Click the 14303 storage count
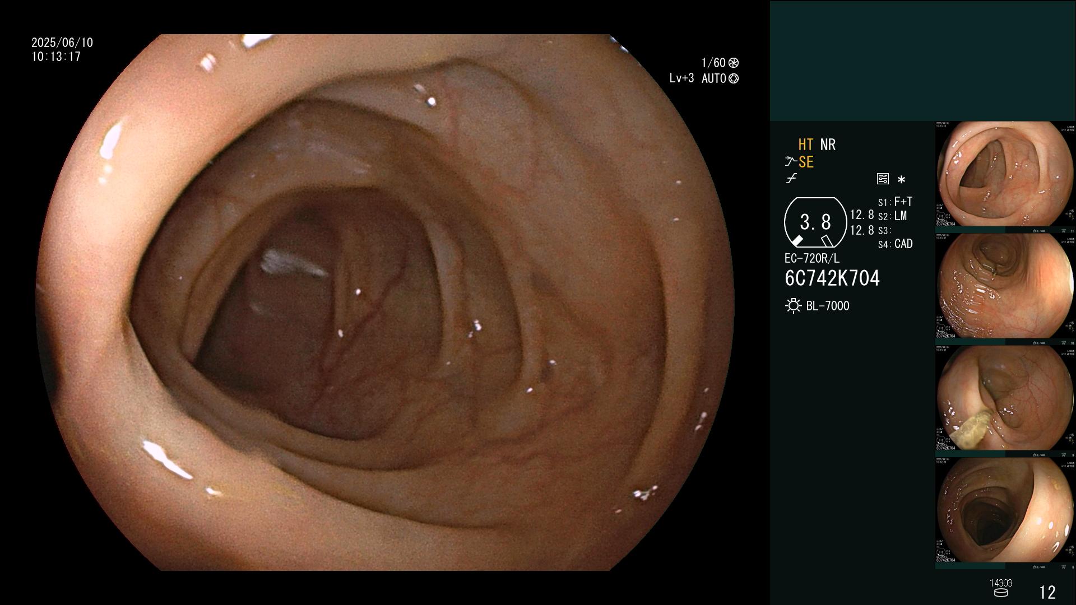 click(x=1001, y=583)
